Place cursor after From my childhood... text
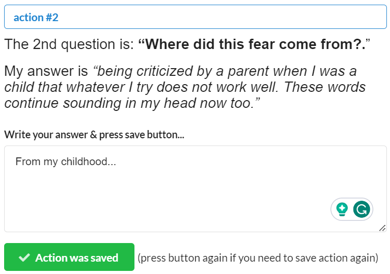The height and width of the screenshot is (274, 390). tap(116, 162)
